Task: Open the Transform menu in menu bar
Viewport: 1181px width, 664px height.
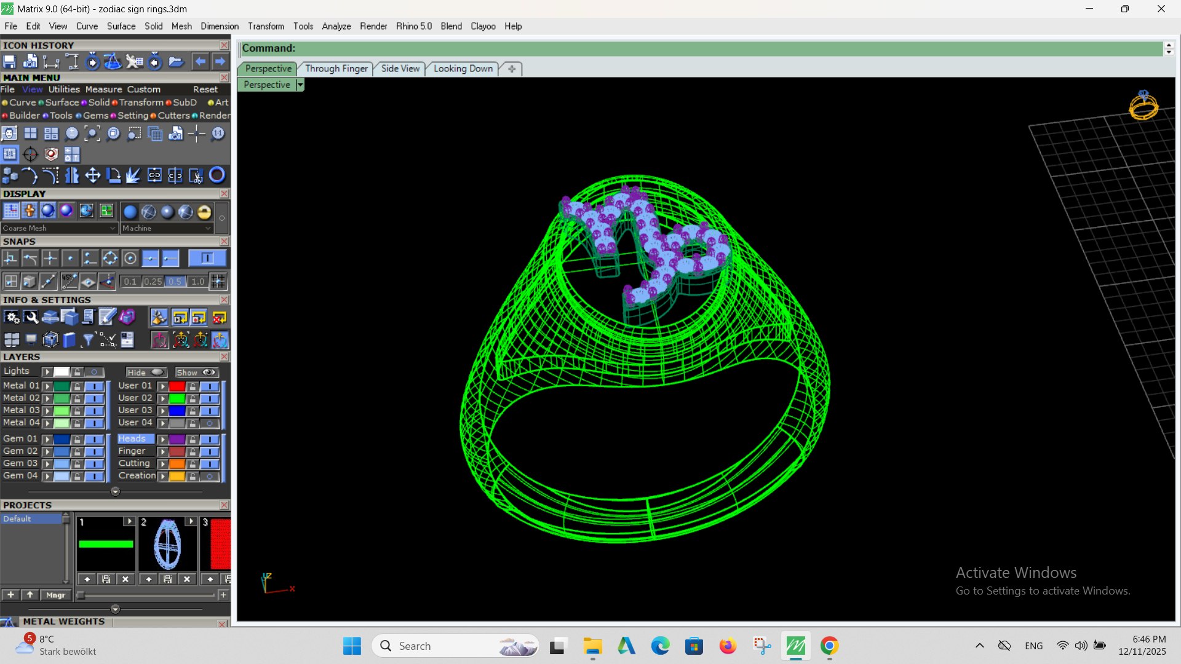Action: 266,26
